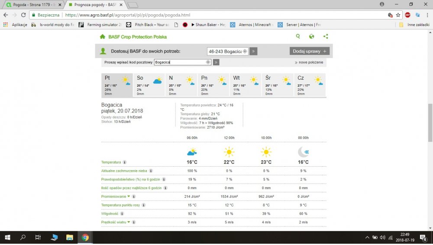Click the Dodaj uprawy button

pyautogui.click(x=310, y=51)
